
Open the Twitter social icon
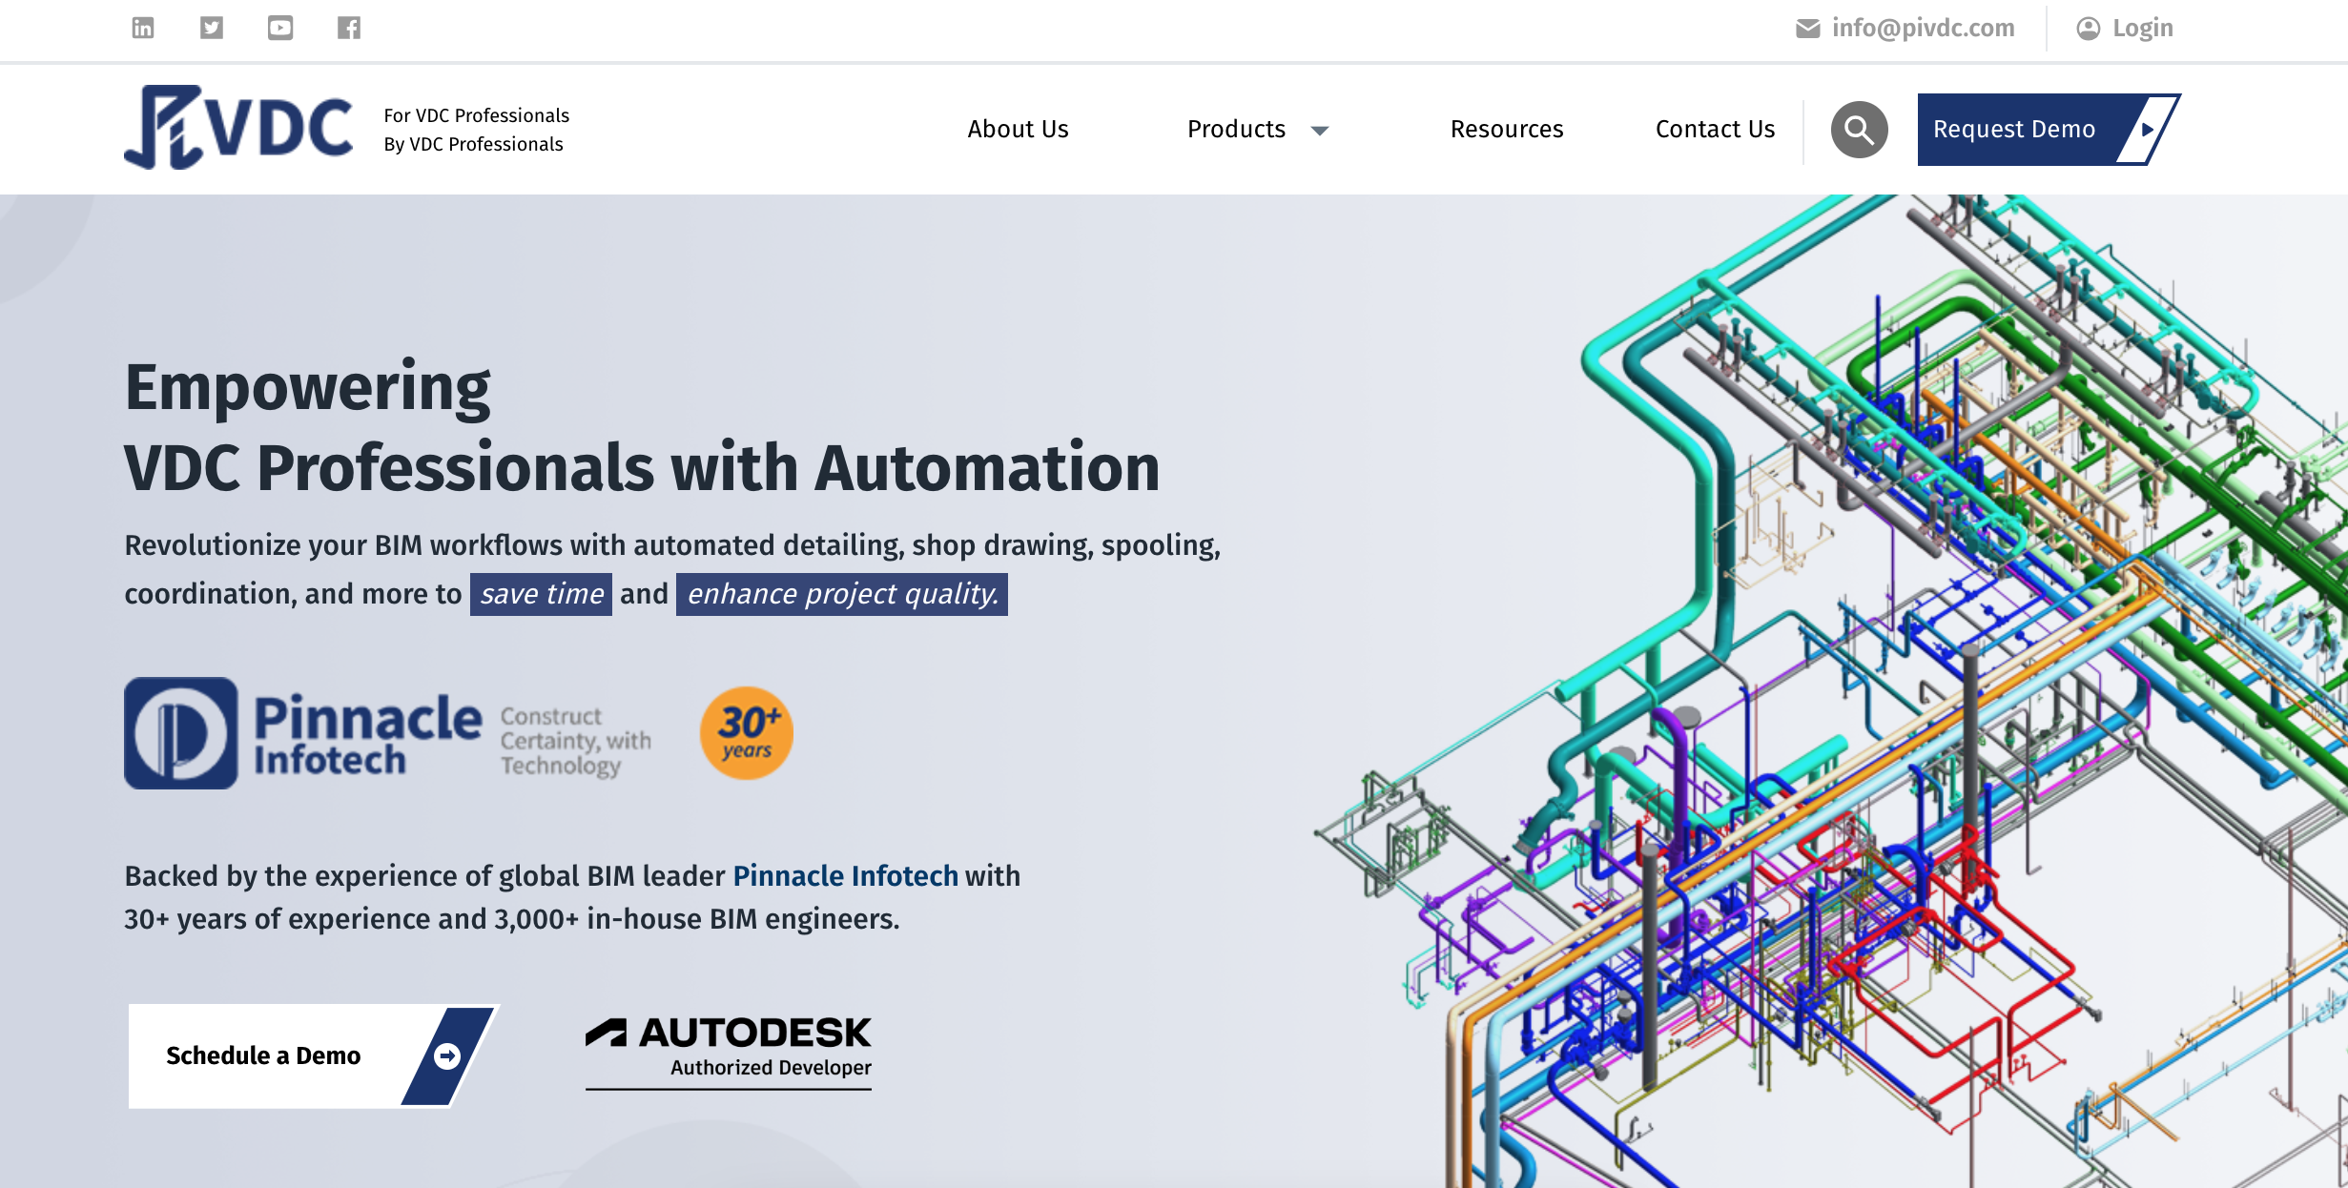(212, 28)
